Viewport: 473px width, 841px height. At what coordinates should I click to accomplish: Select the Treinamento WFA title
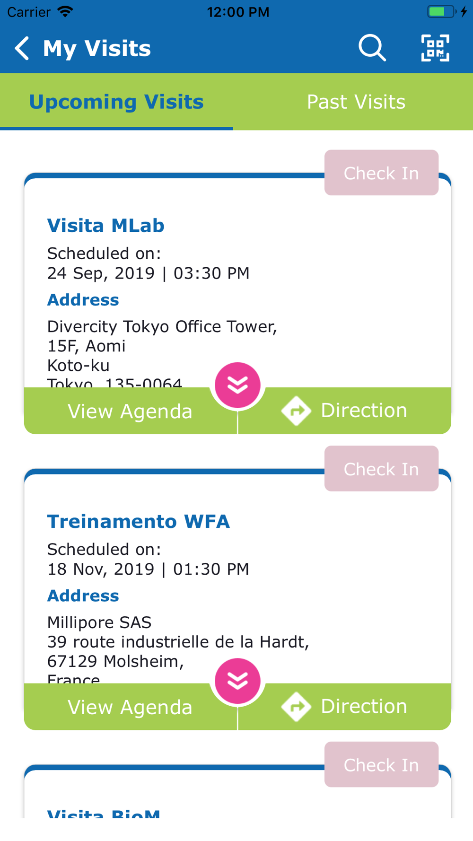[138, 521]
